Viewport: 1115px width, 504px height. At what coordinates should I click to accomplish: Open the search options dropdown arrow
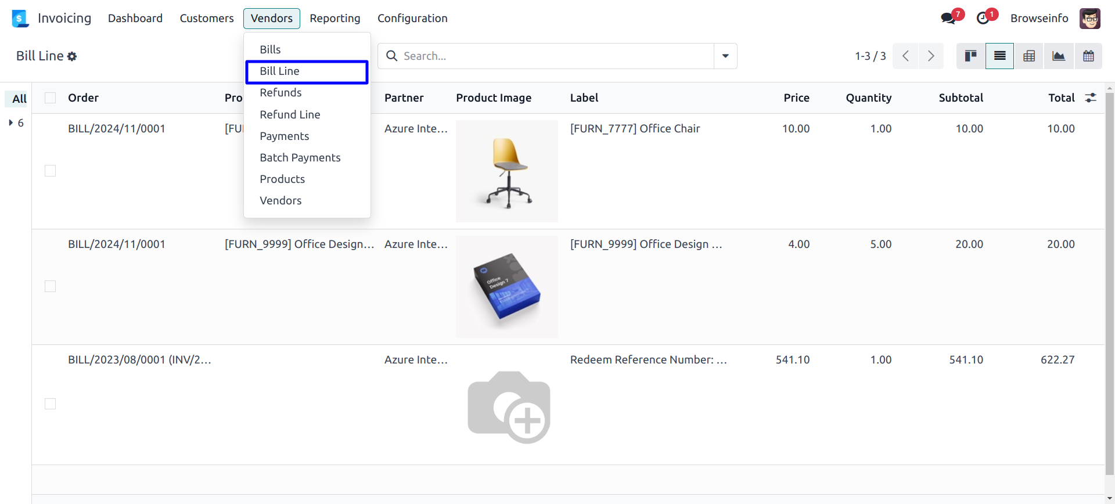point(725,56)
